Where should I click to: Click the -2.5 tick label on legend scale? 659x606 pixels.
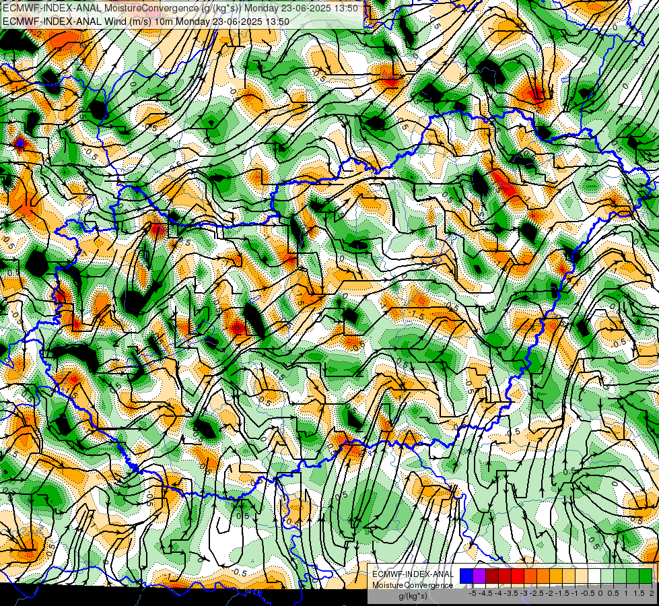pyautogui.click(x=536, y=593)
